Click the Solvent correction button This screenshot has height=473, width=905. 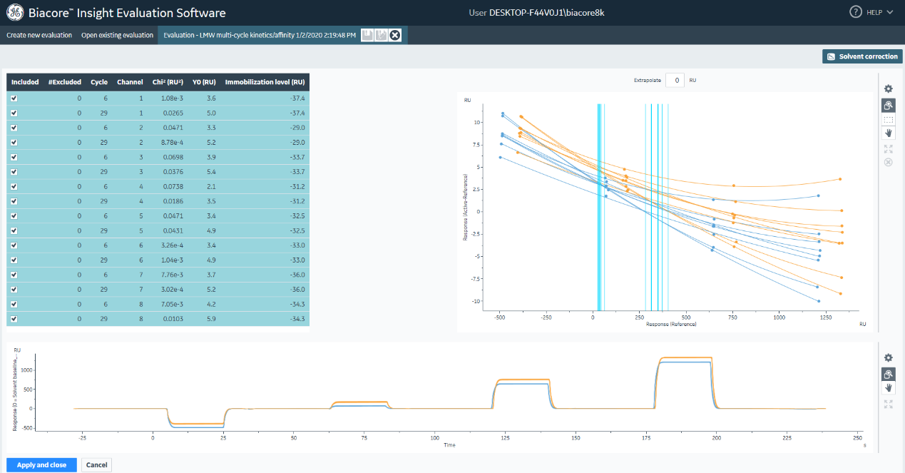[862, 56]
